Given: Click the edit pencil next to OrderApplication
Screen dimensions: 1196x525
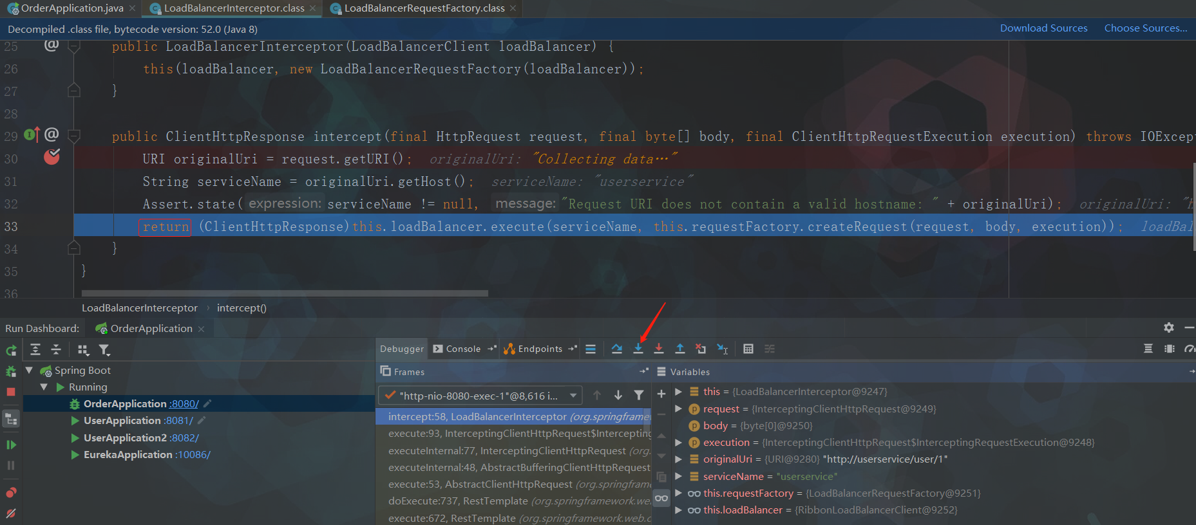Looking at the screenshot, I should coord(207,403).
